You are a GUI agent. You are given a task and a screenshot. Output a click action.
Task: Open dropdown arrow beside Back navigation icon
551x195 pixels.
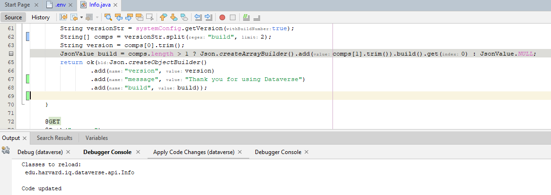[81, 17]
